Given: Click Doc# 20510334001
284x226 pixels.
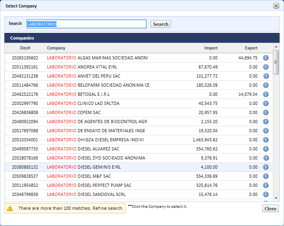Looking at the screenshot, I should [25, 140].
